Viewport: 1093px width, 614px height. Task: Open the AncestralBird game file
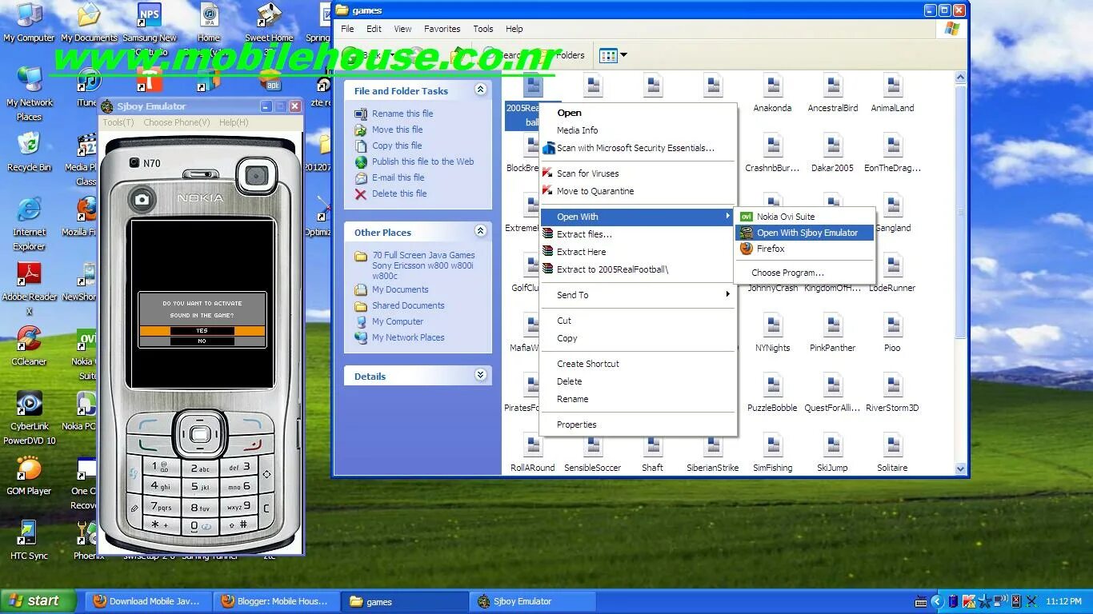[x=832, y=93]
